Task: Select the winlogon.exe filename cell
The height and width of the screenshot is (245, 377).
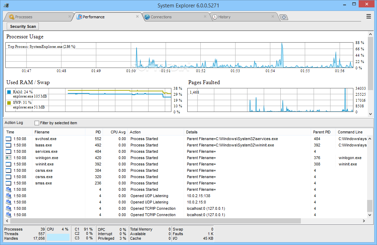Action: tap(47, 158)
